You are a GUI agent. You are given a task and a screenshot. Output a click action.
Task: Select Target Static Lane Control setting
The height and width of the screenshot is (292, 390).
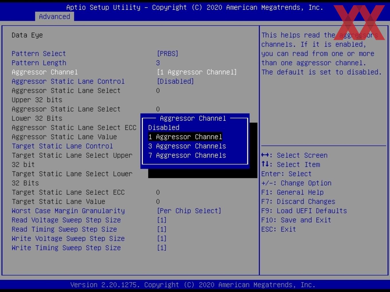(x=62, y=146)
